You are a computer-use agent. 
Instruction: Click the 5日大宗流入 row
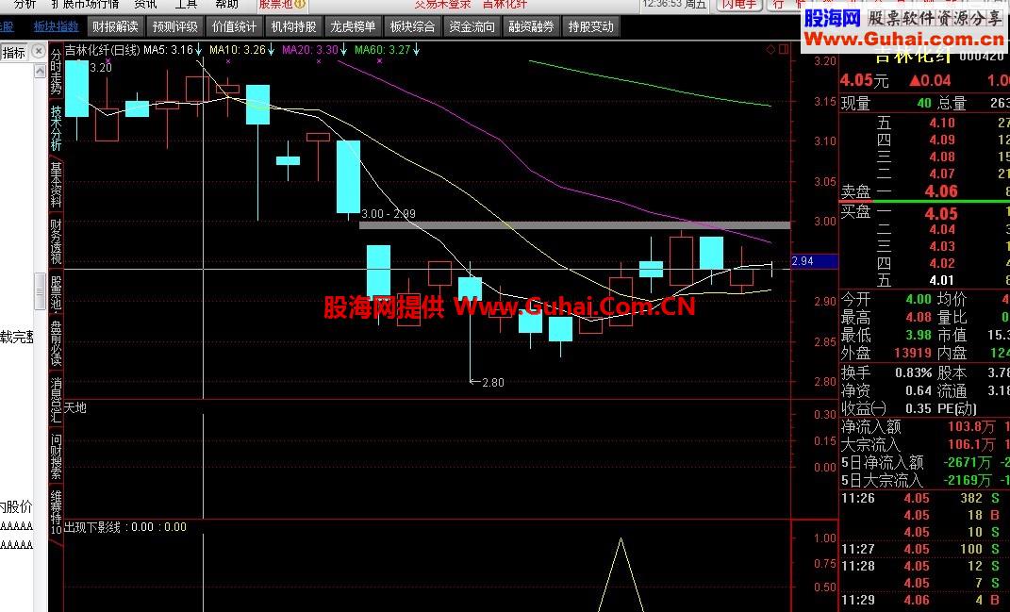[925, 481]
